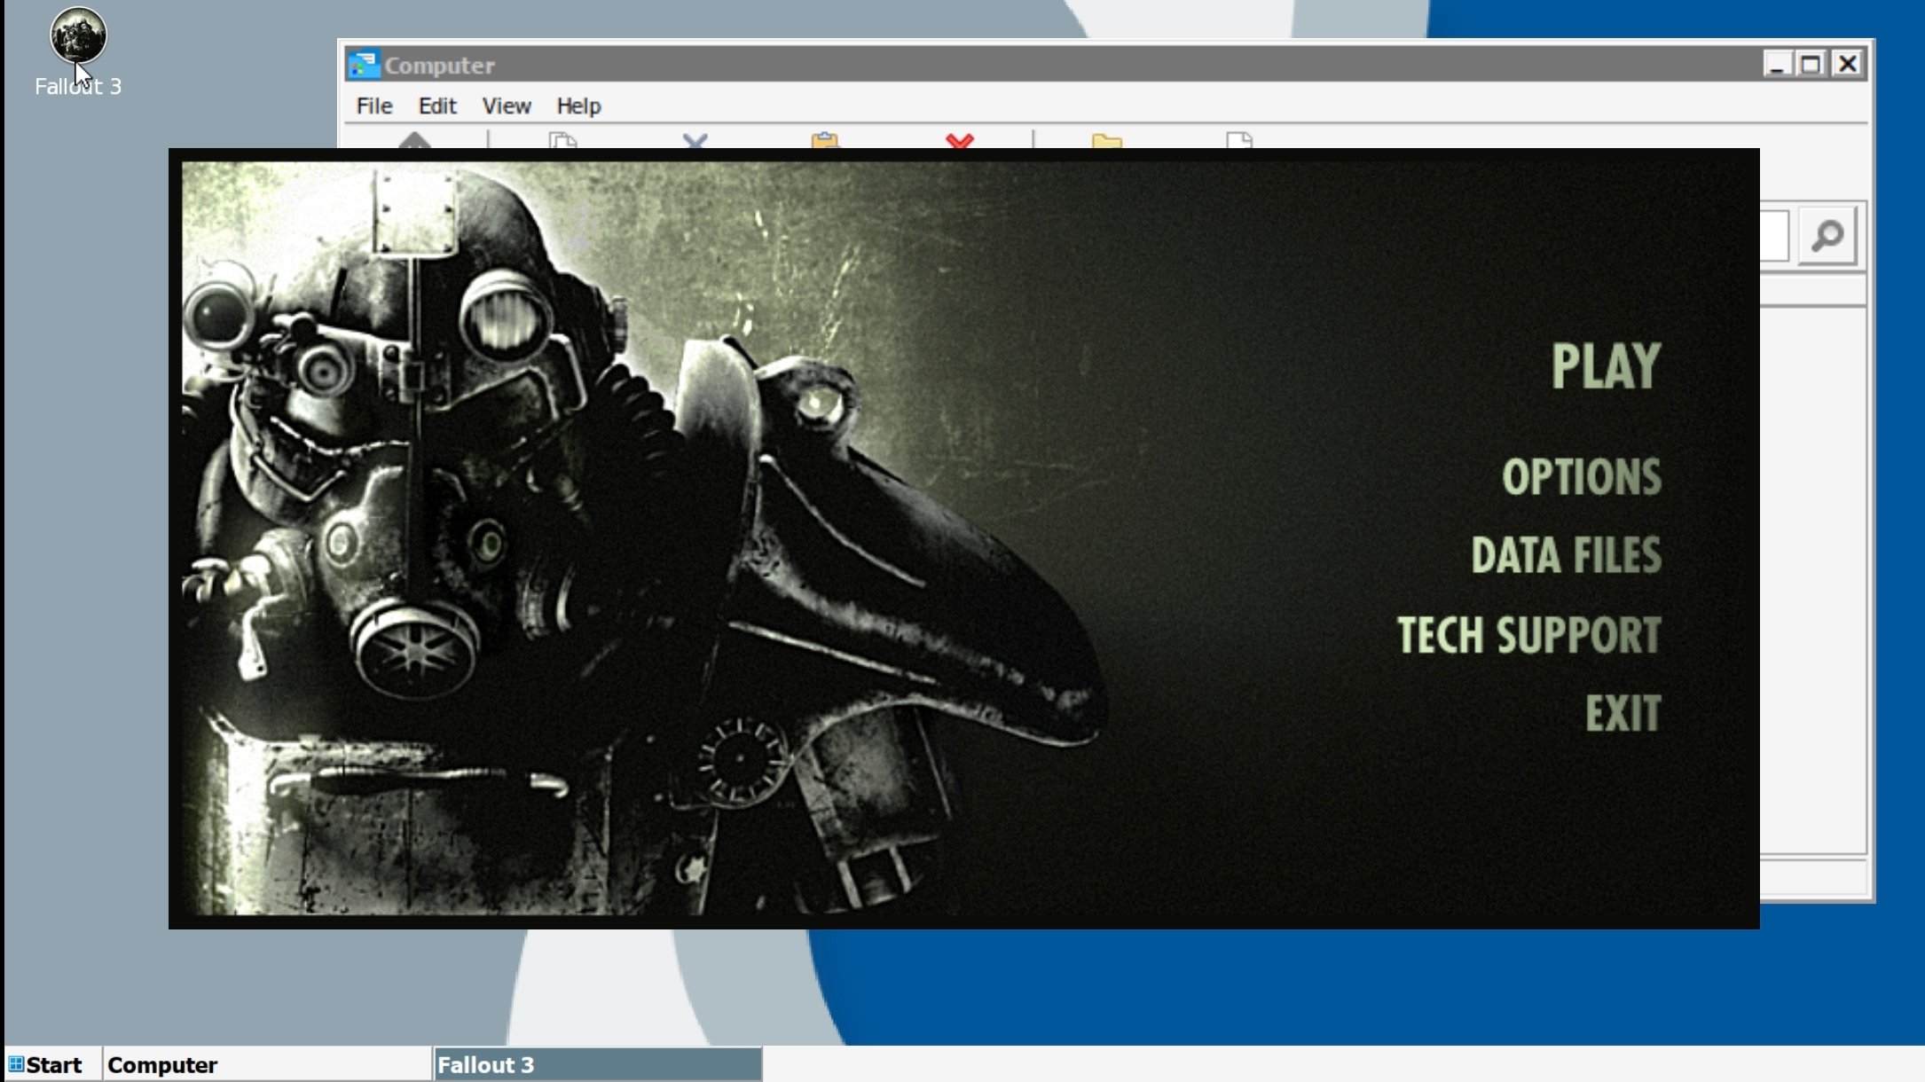This screenshot has height=1082, width=1925.
Task: Click the Computer window title icon
Action: coord(364,65)
